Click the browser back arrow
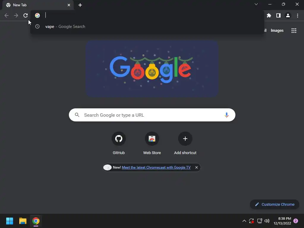This screenshot has width=304, height=228. point(7,15)
